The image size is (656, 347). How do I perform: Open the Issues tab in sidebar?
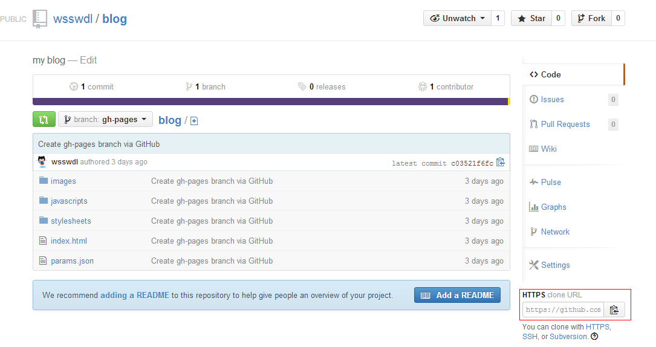[552, 100]
